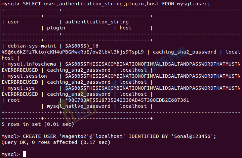Viewport: 242px width, 158px height.
Task: Click the mysql.session user entry
Action: coord(27,76)
